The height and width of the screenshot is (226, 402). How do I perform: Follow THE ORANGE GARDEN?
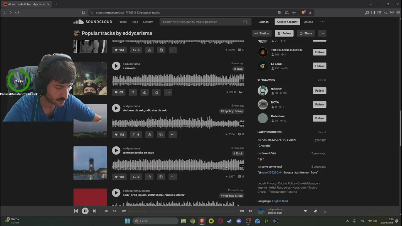pos(319,52)
